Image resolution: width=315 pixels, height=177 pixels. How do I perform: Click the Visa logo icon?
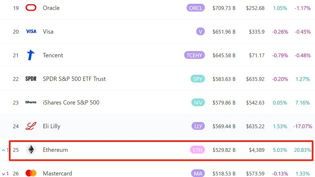31,32
